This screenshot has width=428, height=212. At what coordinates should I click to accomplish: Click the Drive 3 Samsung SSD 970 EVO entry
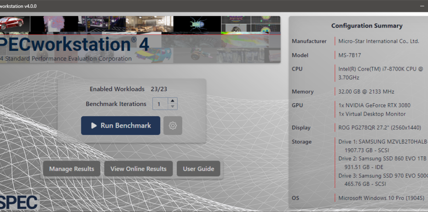coord(383,176)
